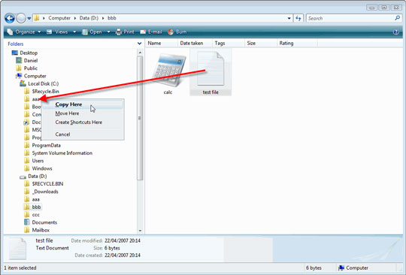Click the folder tree scroll up arrow
The height and width of the screenshot is (275, 406).
[140, 53]
